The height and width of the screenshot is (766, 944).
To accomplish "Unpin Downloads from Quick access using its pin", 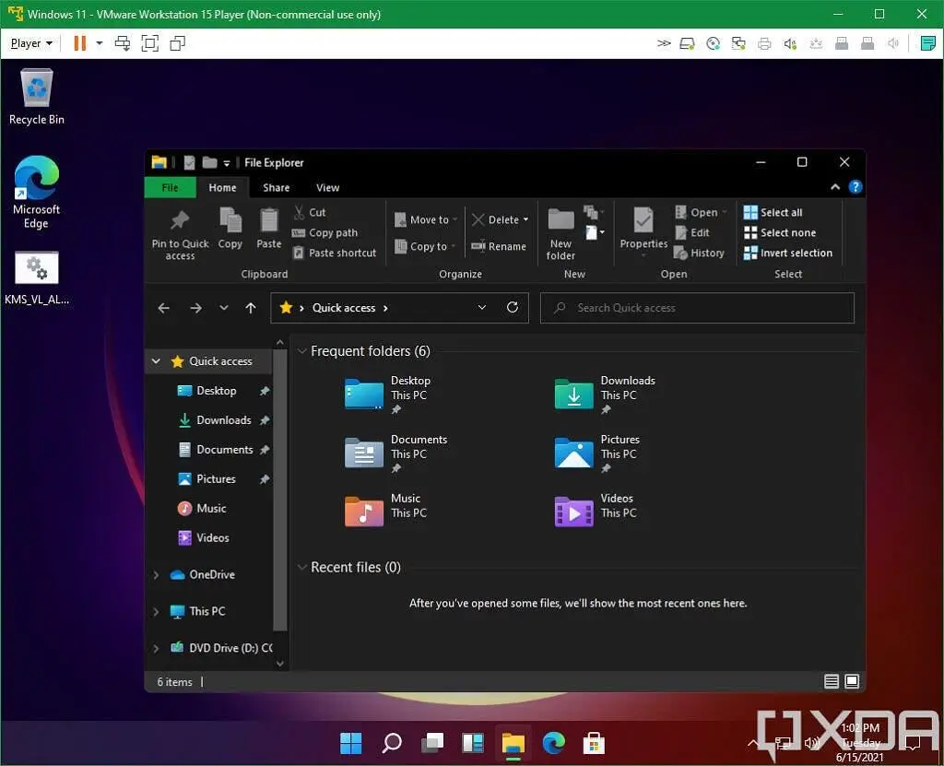I will click(265, 420).
